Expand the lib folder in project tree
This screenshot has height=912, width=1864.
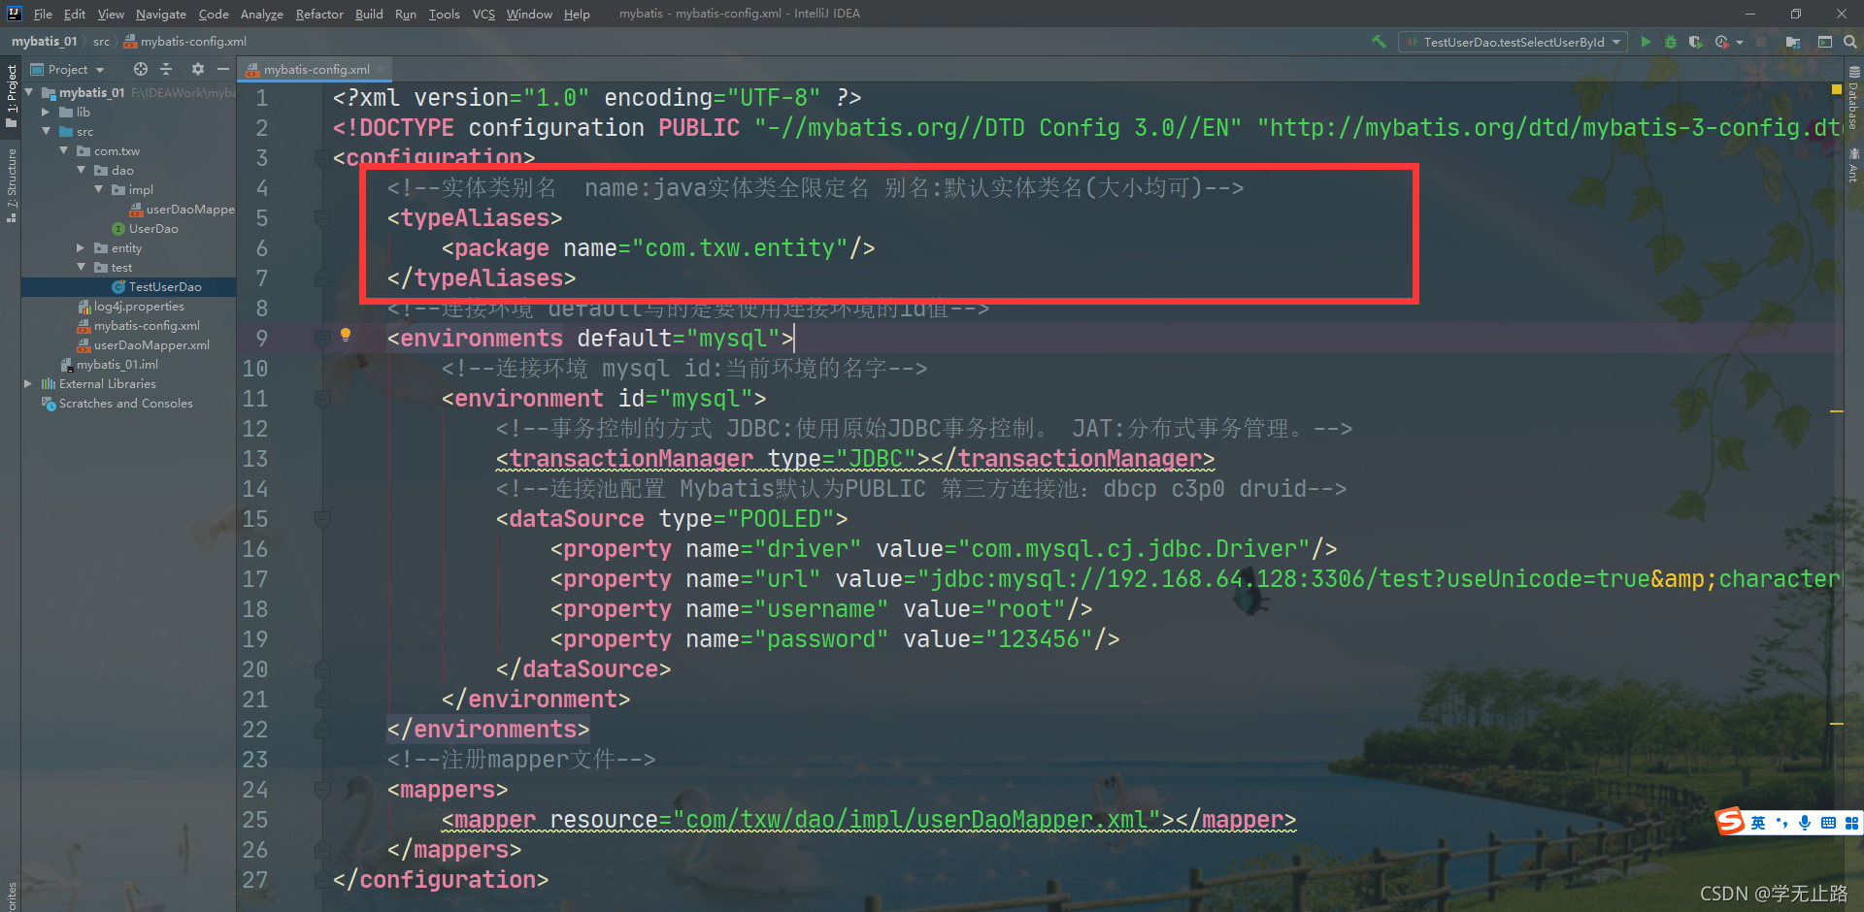pos(46,112)
